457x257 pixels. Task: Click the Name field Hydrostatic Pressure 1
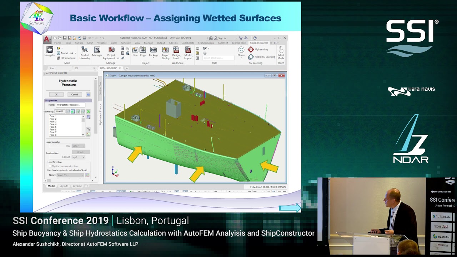click(71, 105)
